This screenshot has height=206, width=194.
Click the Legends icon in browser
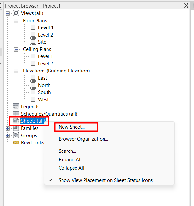coord(16,106)
